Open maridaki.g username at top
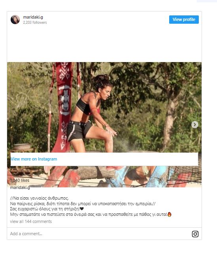Screen dimensions: 217x253 click(33, 17)
